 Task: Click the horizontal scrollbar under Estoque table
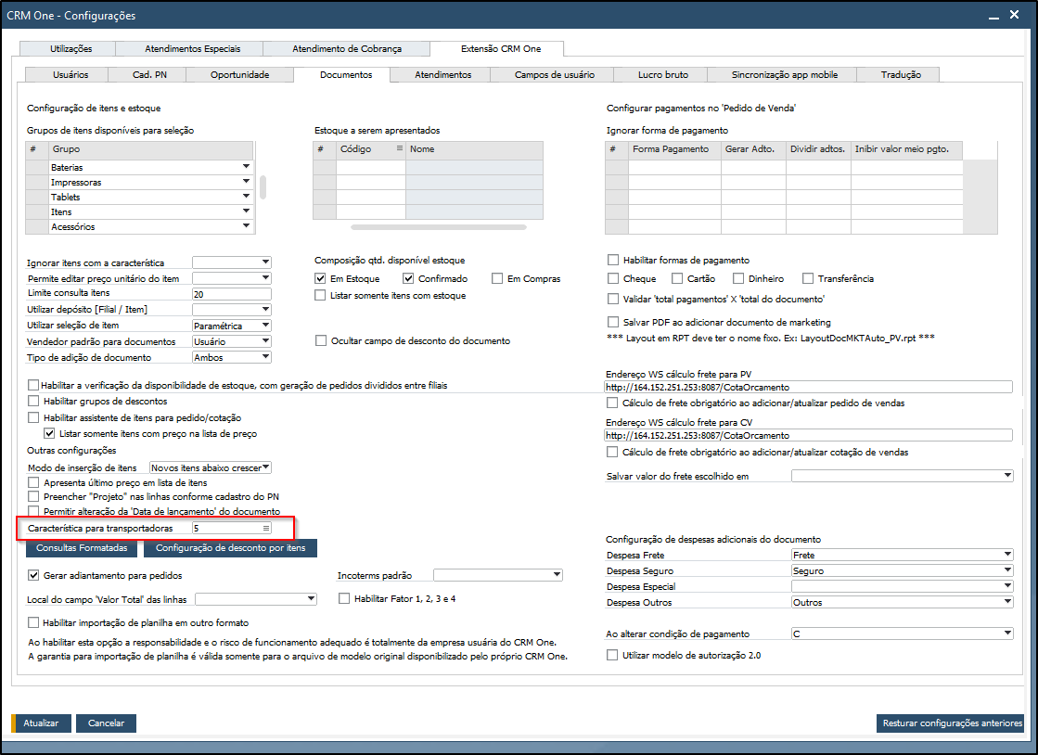438,227
